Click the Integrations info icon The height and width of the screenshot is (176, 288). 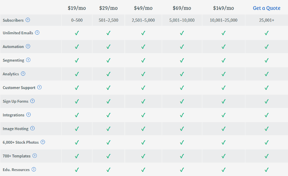(x=28, y=115)
